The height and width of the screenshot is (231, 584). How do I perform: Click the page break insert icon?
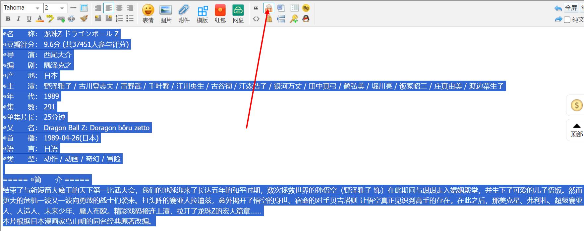(281, 19)
